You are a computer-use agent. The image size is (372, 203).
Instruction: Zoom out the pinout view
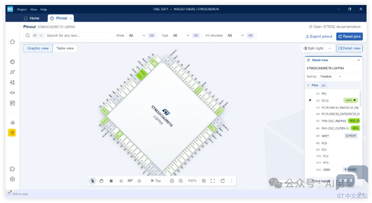coord(181,181)
